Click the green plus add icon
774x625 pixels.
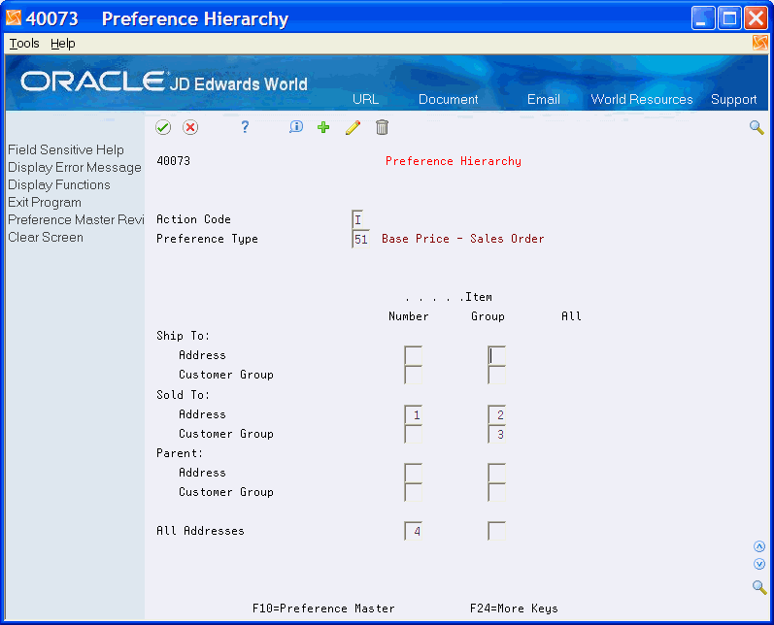point(323,127)
